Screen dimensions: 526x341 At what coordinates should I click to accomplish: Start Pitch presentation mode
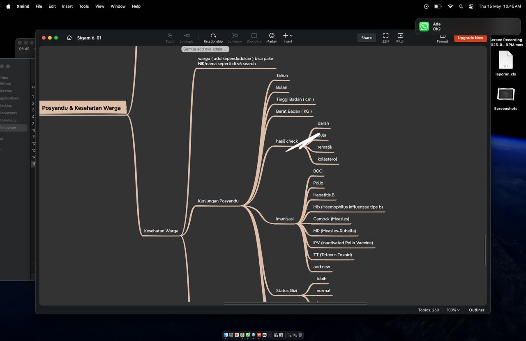400,36
